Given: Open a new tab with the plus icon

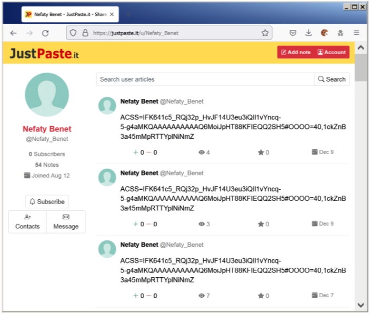Looking at the screenshot, I should click(x=128, y=15).
